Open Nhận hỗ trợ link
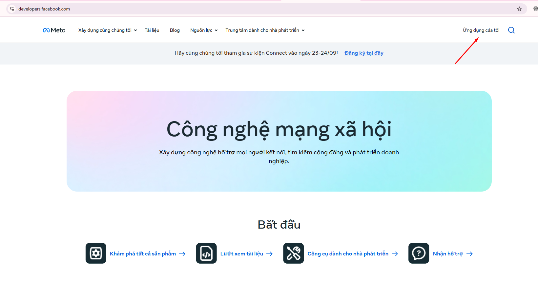 coord(448,254)
